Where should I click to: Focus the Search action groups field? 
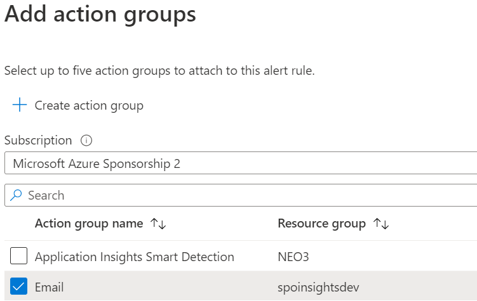click(241, 195)
